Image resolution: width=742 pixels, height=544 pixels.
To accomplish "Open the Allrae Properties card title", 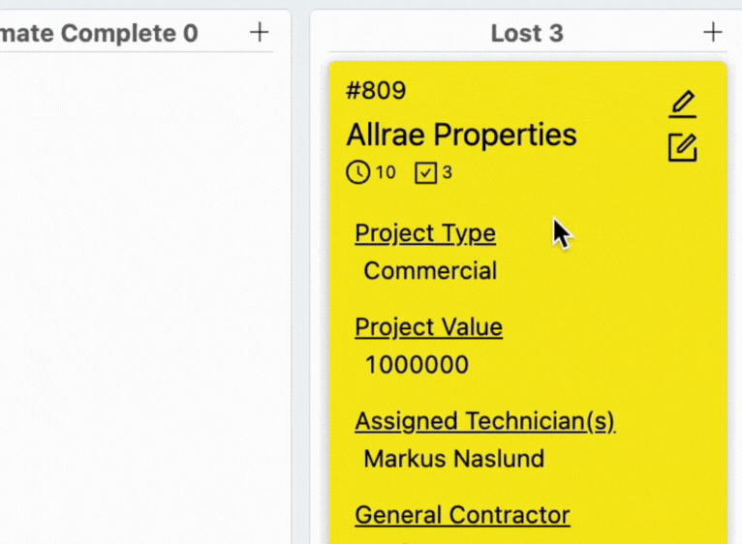I will tap(461, 135).
